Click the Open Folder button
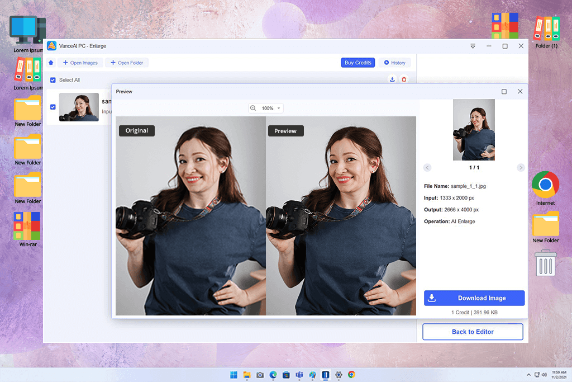 (x=127, y=63)
